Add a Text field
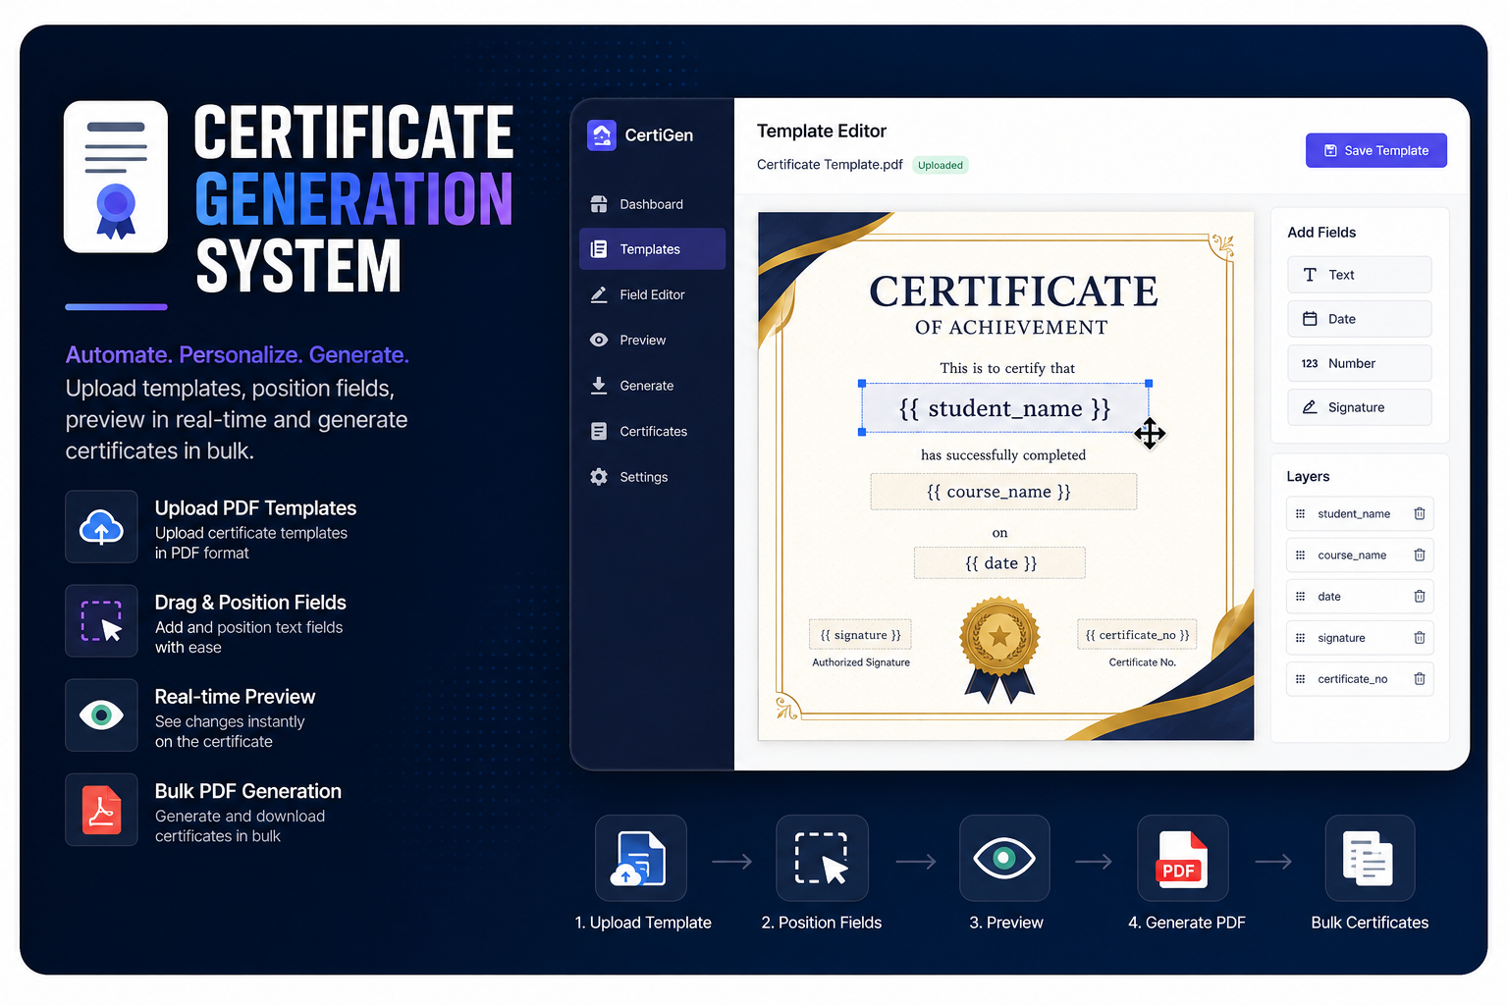 [1359, 275]
